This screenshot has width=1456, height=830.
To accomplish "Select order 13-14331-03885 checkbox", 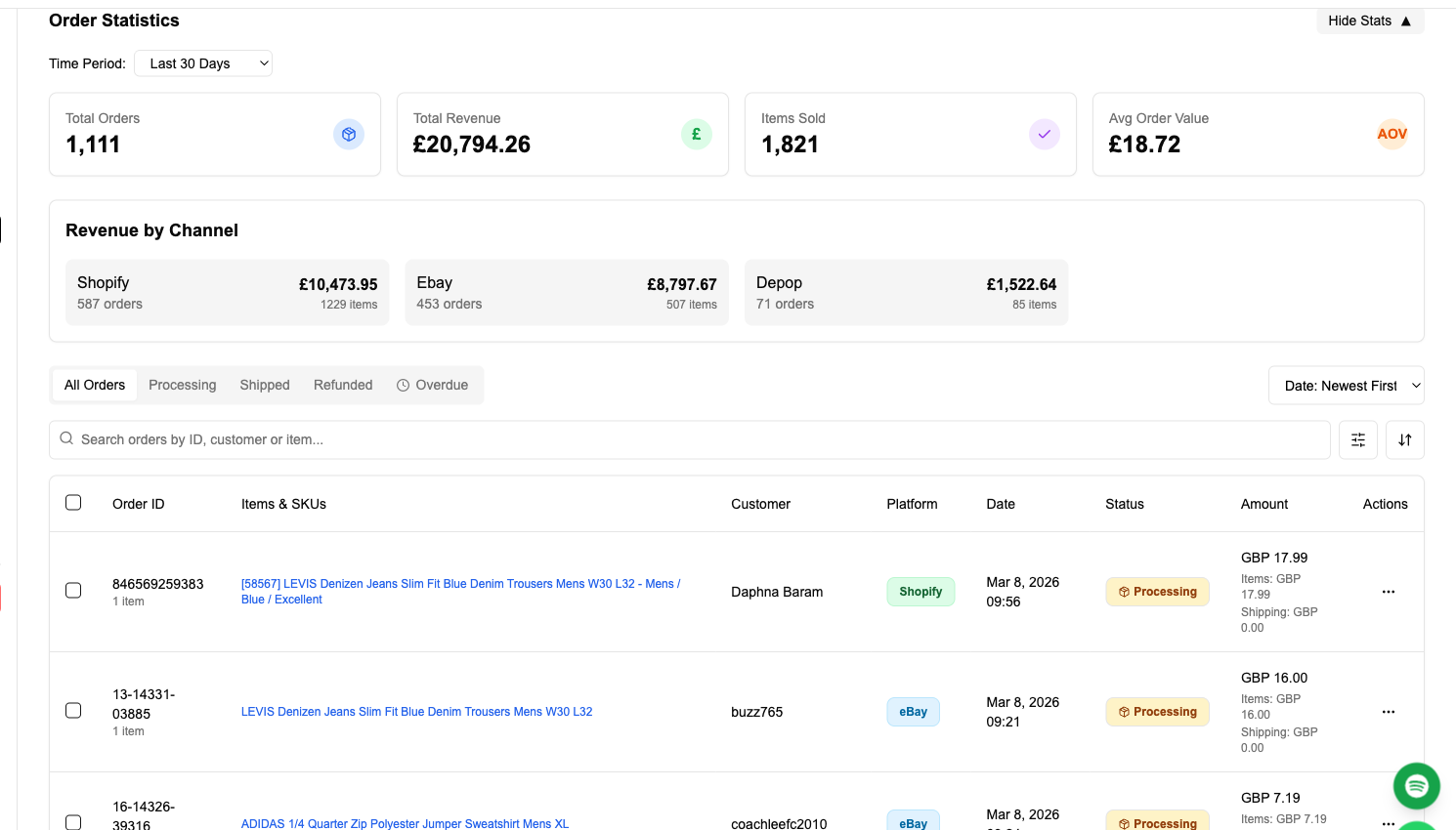I will point(73,710).
